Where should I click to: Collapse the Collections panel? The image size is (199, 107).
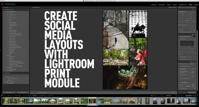(x=3, y=73)
